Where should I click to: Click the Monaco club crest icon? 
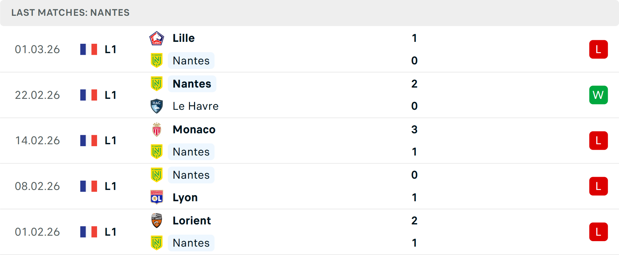157,129
